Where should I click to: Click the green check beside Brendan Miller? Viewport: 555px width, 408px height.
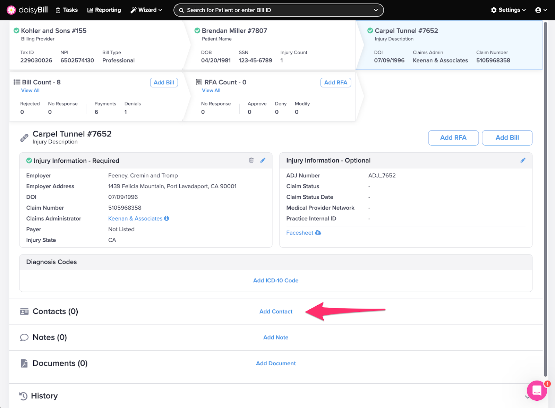(197, 31)
